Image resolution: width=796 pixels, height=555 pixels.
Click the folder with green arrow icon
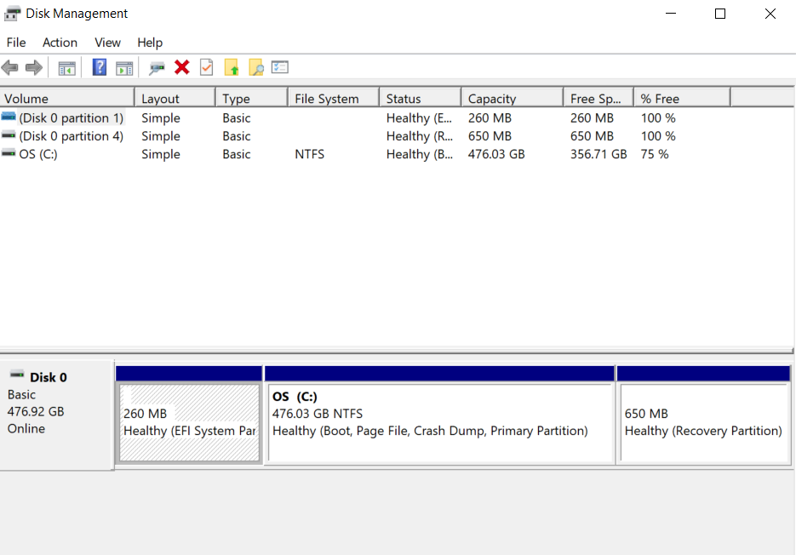232,67
